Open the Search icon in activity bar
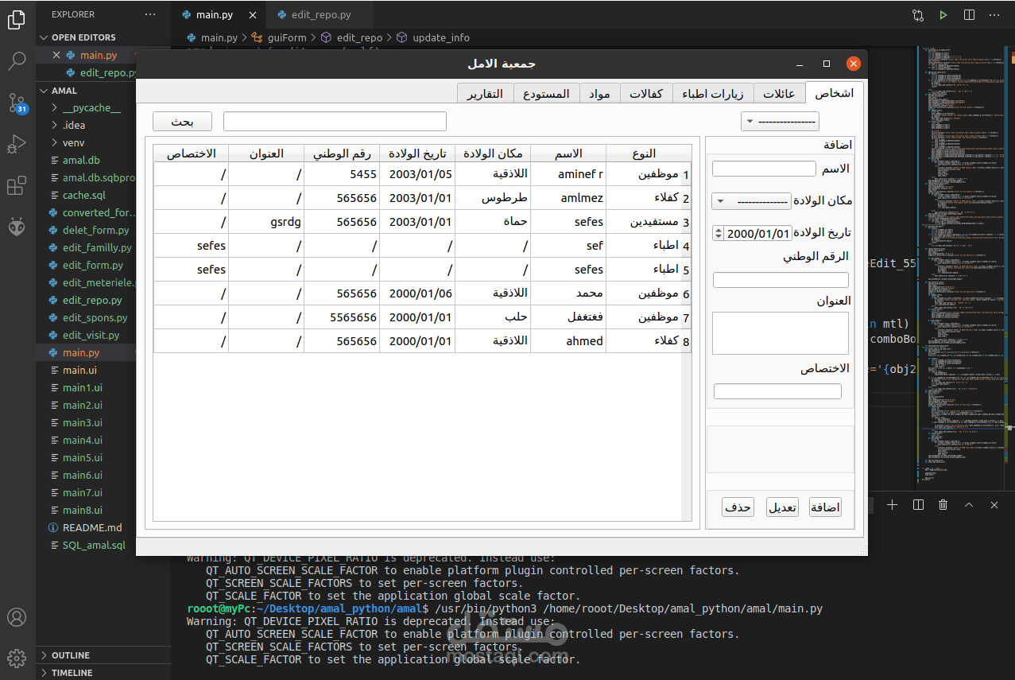The width and height of the screenshot is (1015, 680). (17, 60)
